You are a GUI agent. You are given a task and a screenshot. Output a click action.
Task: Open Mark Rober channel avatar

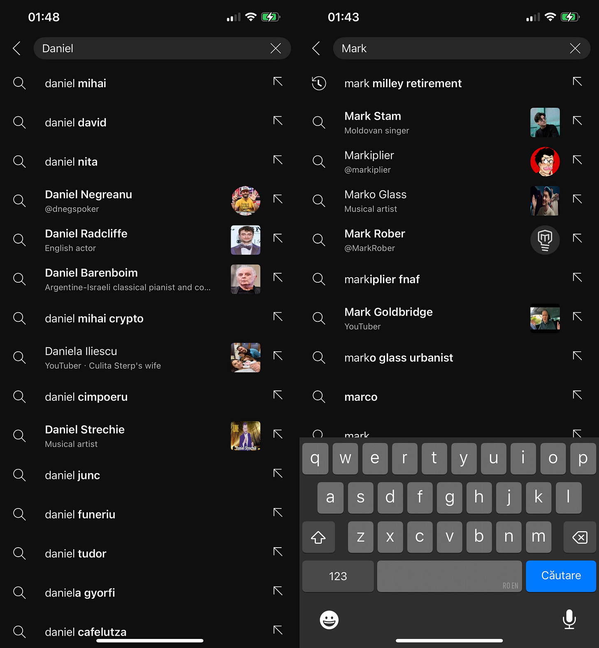coord(545,240)
